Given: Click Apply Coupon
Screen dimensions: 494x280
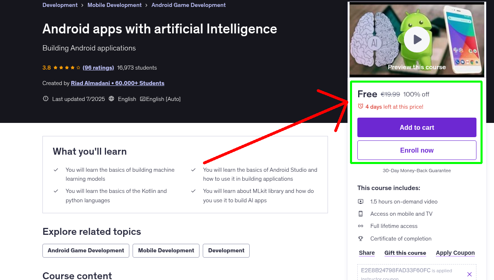Looking at the screenshot, I should click(455, 253).
